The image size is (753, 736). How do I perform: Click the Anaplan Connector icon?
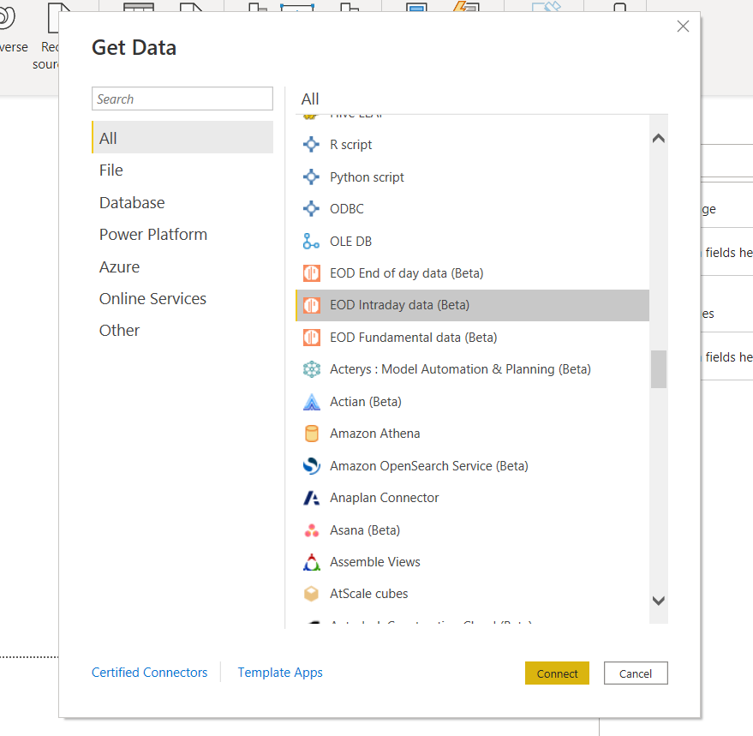coord(311,498)
